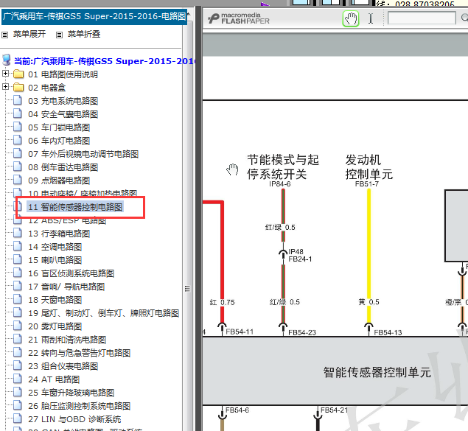Open 25 车窗升降玻璃电路图

click(x=71, y=393)
